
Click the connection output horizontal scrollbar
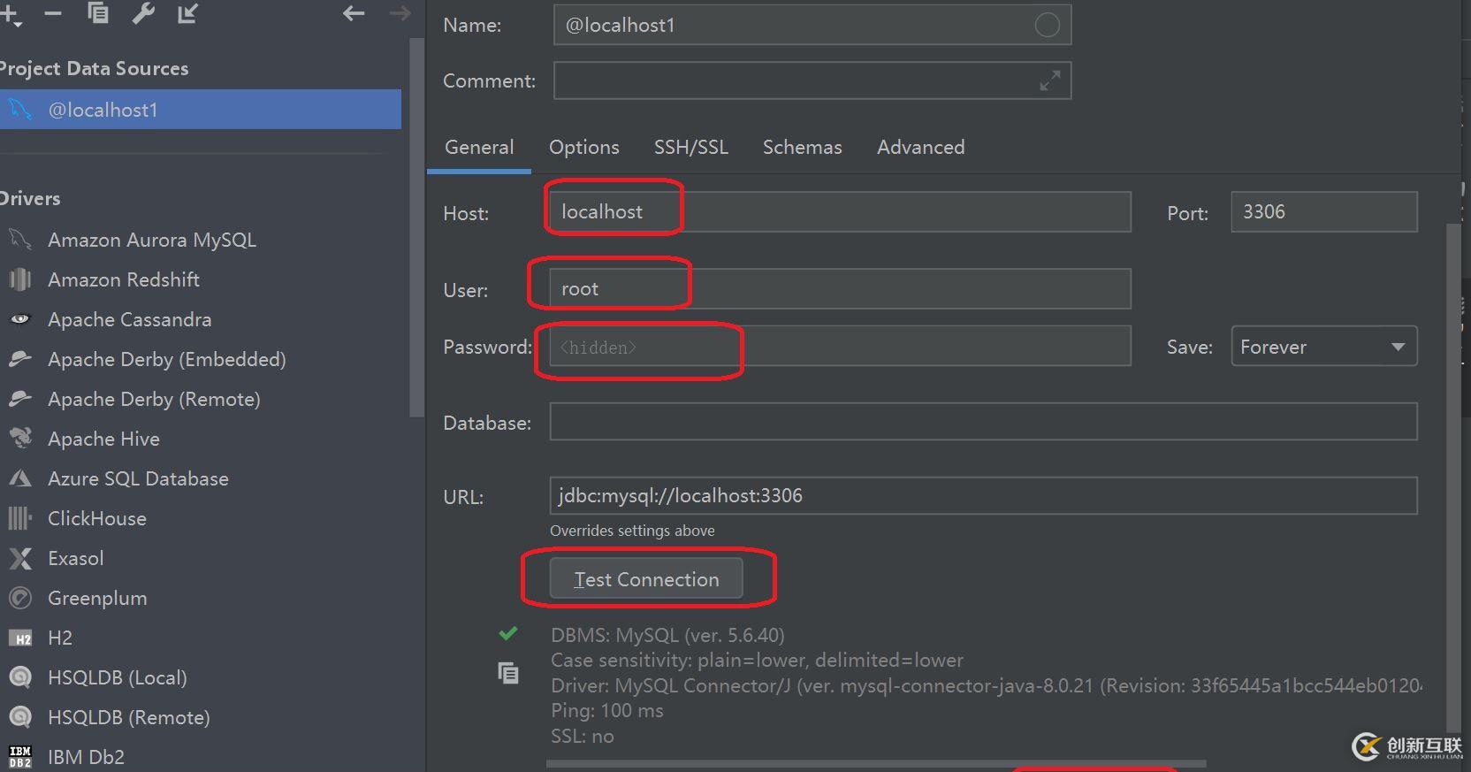coord(876,763)
